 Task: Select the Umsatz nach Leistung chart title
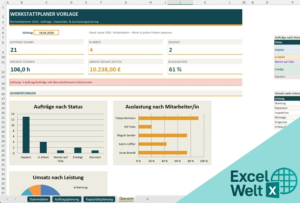pos(58,177)
